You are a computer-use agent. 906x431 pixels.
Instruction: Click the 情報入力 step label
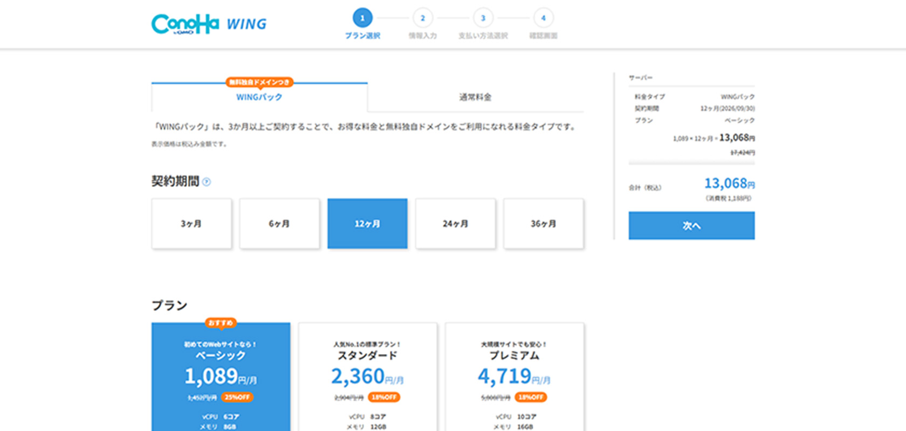tap(423, 36)
